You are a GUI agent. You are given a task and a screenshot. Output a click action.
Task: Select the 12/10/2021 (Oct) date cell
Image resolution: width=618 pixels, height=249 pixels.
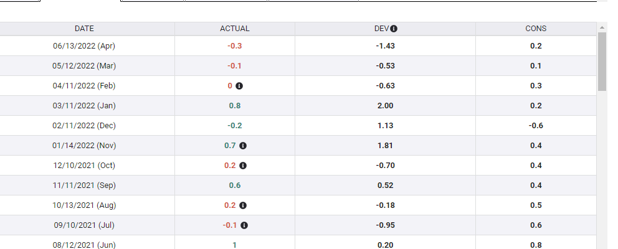(84, 166)
